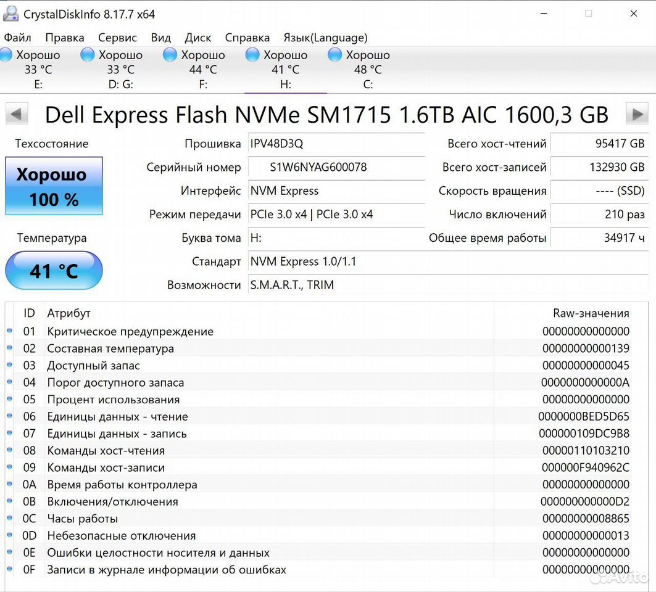This screenshot has width=656, height=592.
Task: Click the total host reads value 95417 GB
Action: pos(599,144)
